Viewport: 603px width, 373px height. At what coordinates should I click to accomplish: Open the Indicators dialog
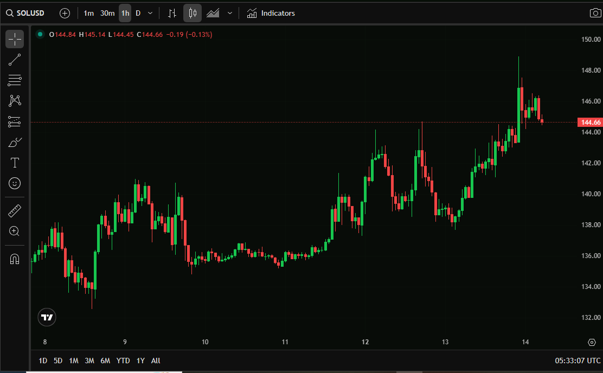click(271, 13)
